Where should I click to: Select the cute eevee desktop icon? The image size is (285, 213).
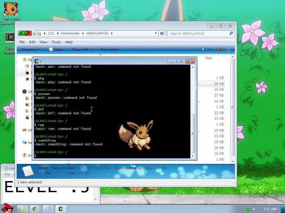click(10, 13)
